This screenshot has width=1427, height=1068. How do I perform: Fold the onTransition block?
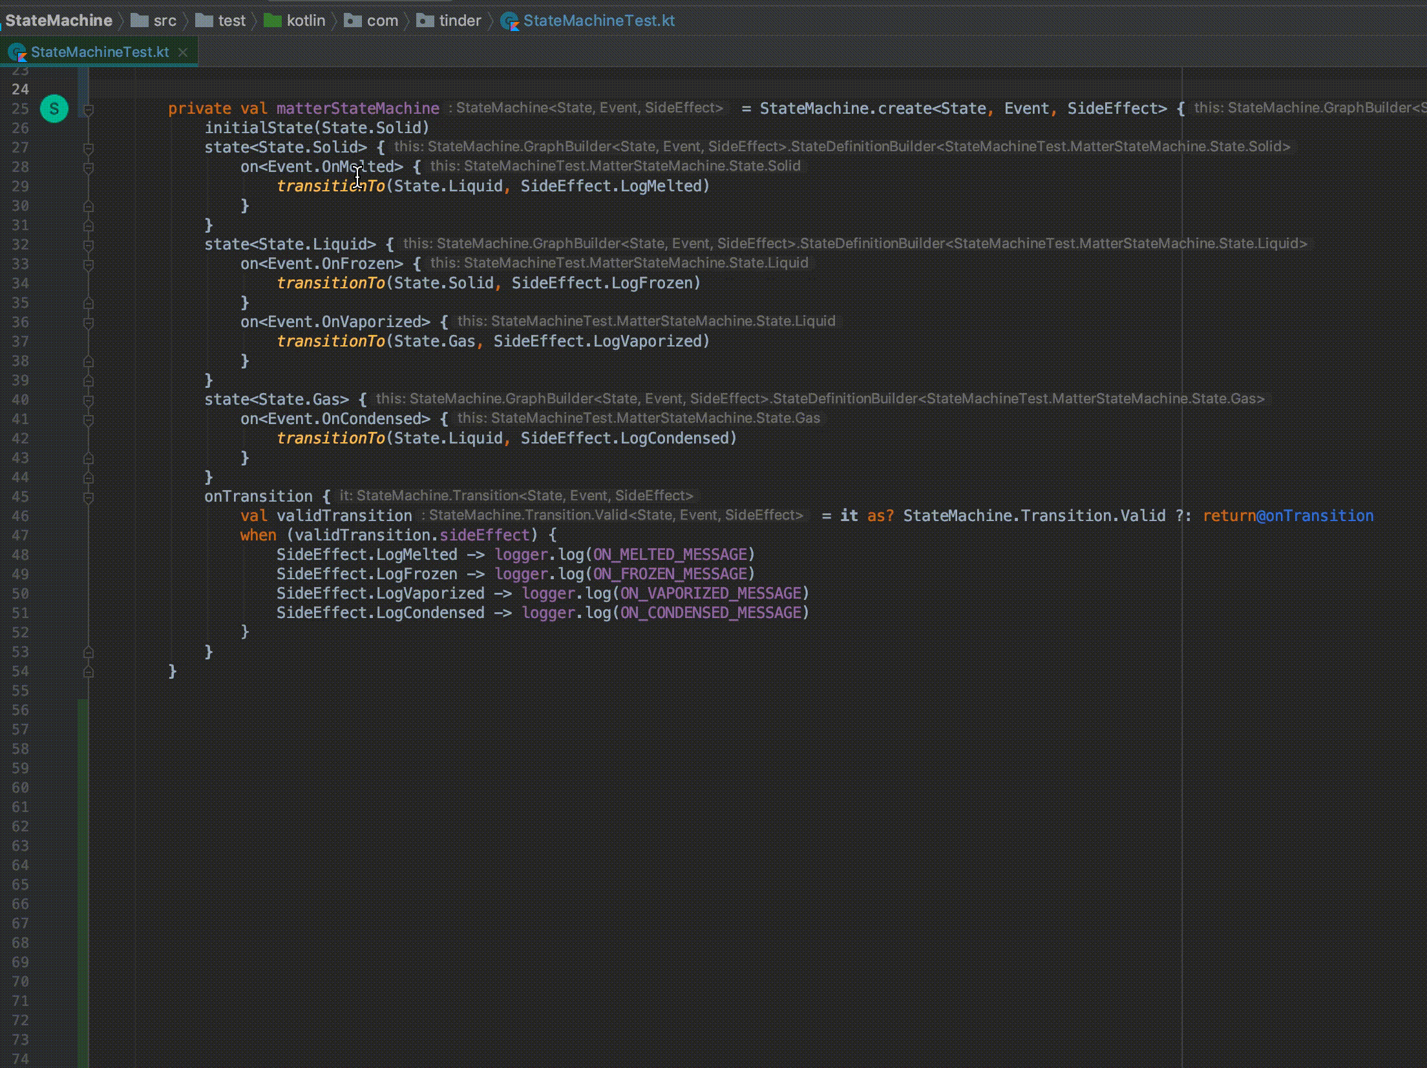point(89,498)
